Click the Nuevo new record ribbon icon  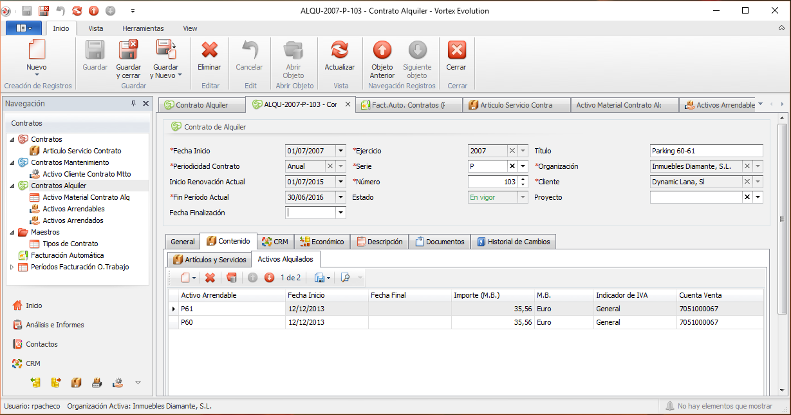click(37, 51)
